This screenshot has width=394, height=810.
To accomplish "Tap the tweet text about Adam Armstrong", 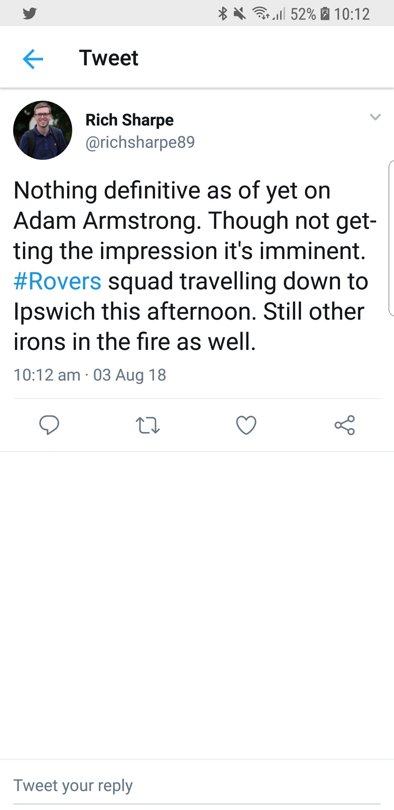I will 195,266.
